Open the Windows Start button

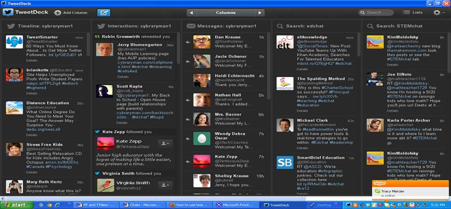(x=17, y=205)
